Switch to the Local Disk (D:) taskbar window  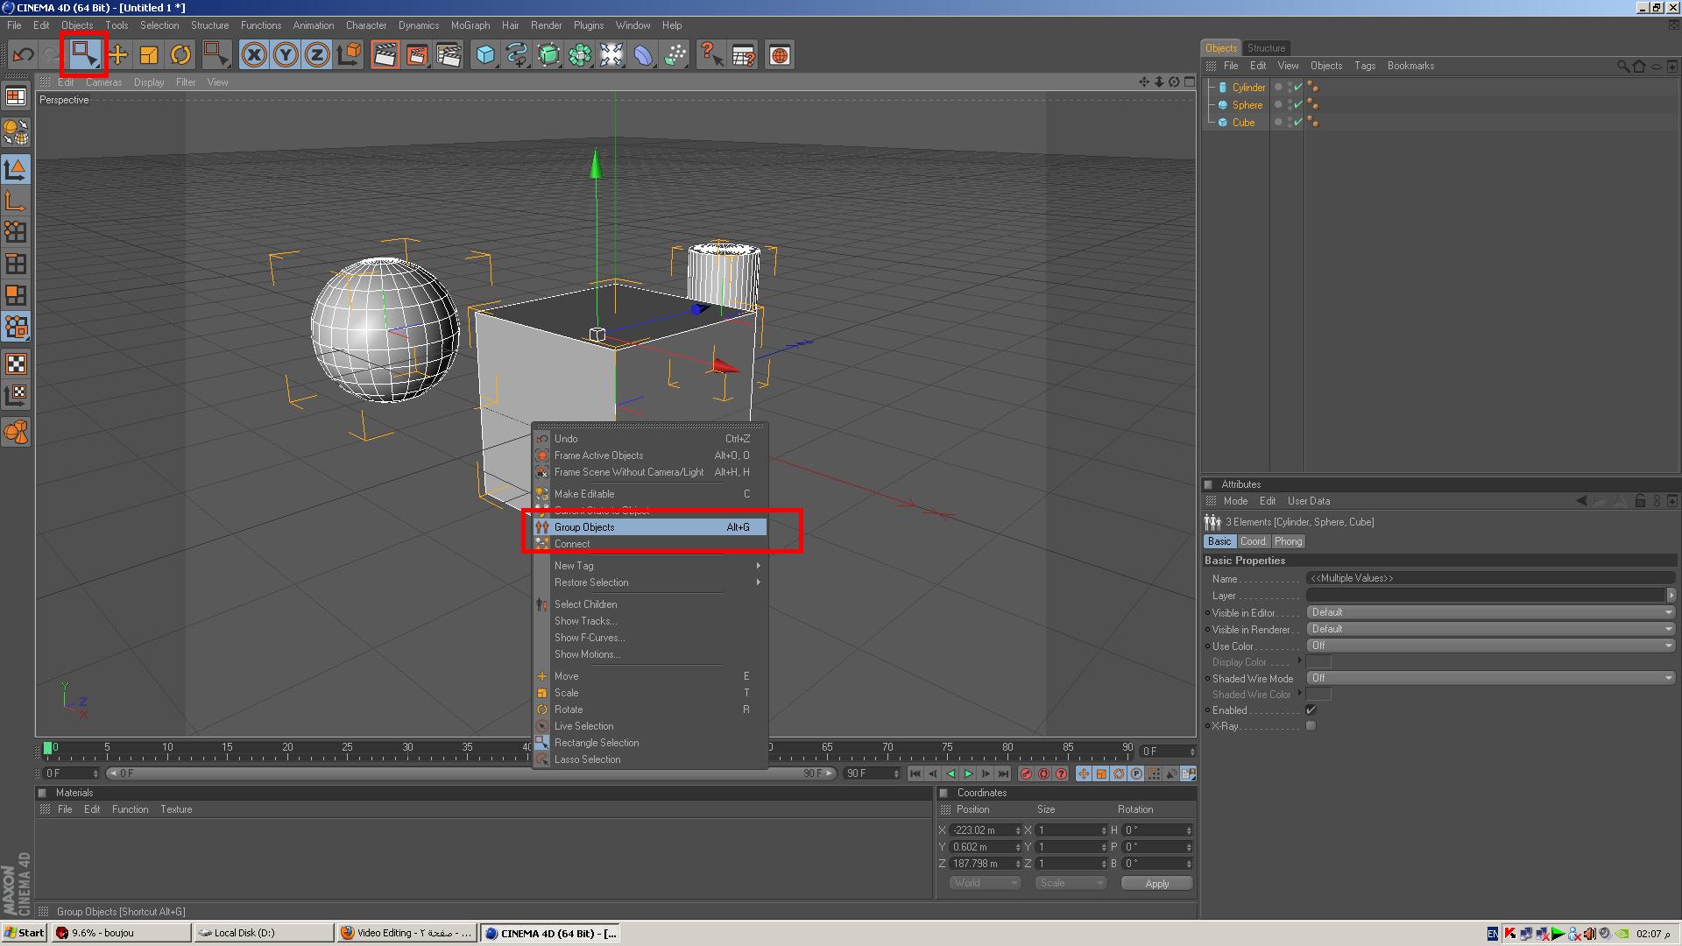click(x=264, y=933)
